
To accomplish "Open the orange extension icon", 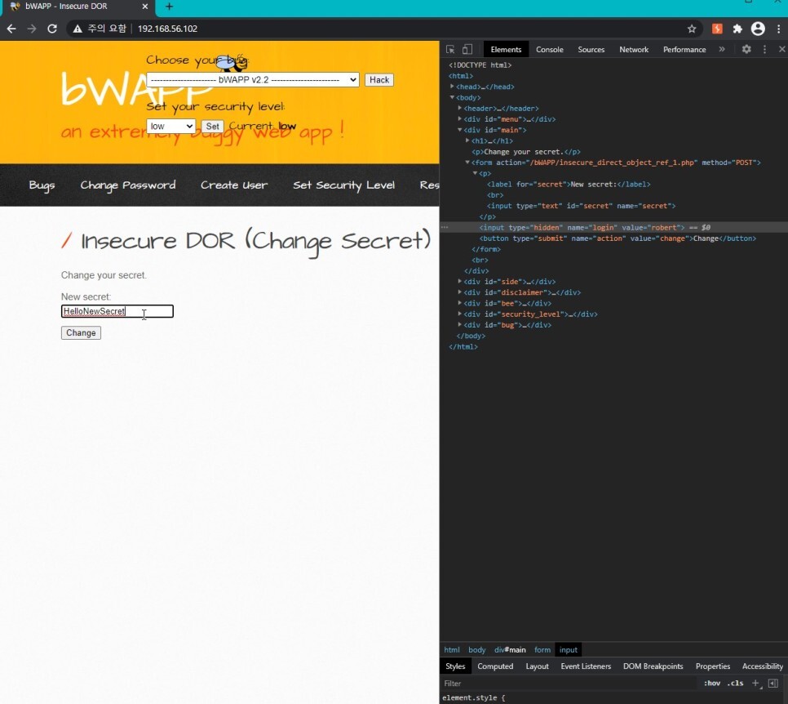I will (x=717, y=29).
